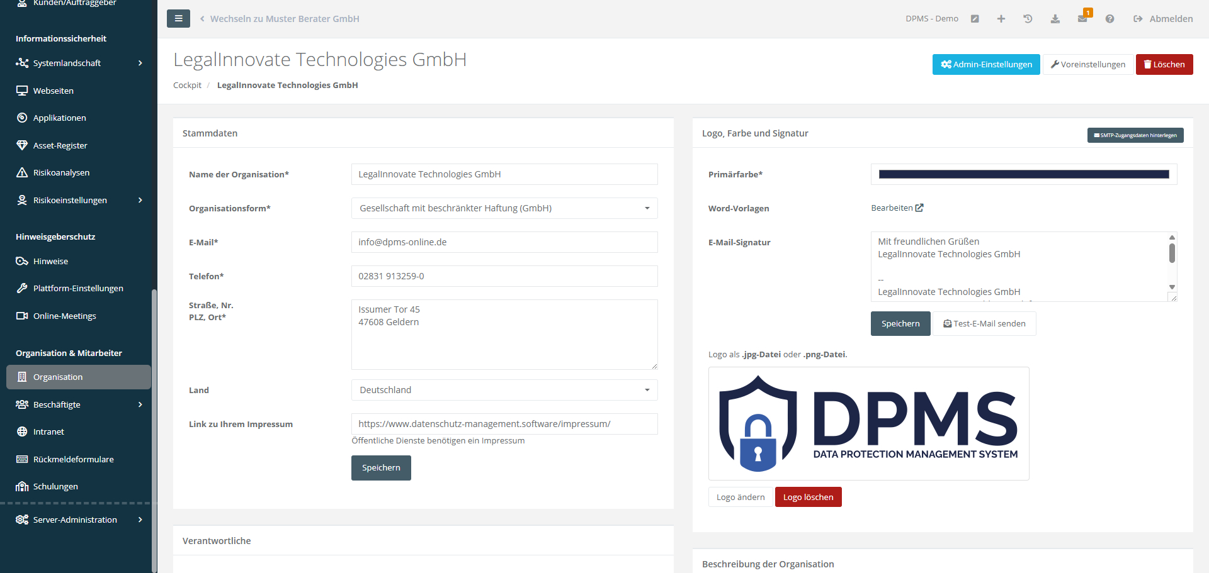
Task: Click the Admin-Einstellungen button
Action: coord(985,64)
